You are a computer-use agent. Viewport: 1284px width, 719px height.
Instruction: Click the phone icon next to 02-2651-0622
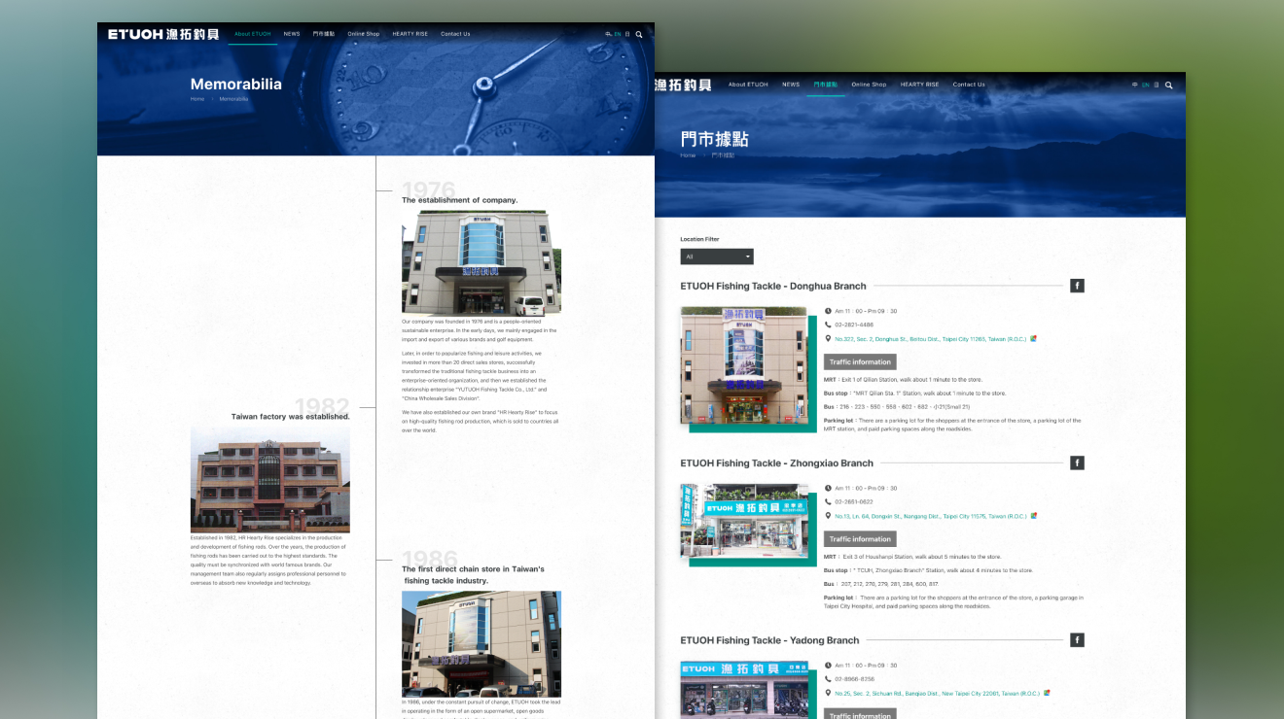pos(828,501)
